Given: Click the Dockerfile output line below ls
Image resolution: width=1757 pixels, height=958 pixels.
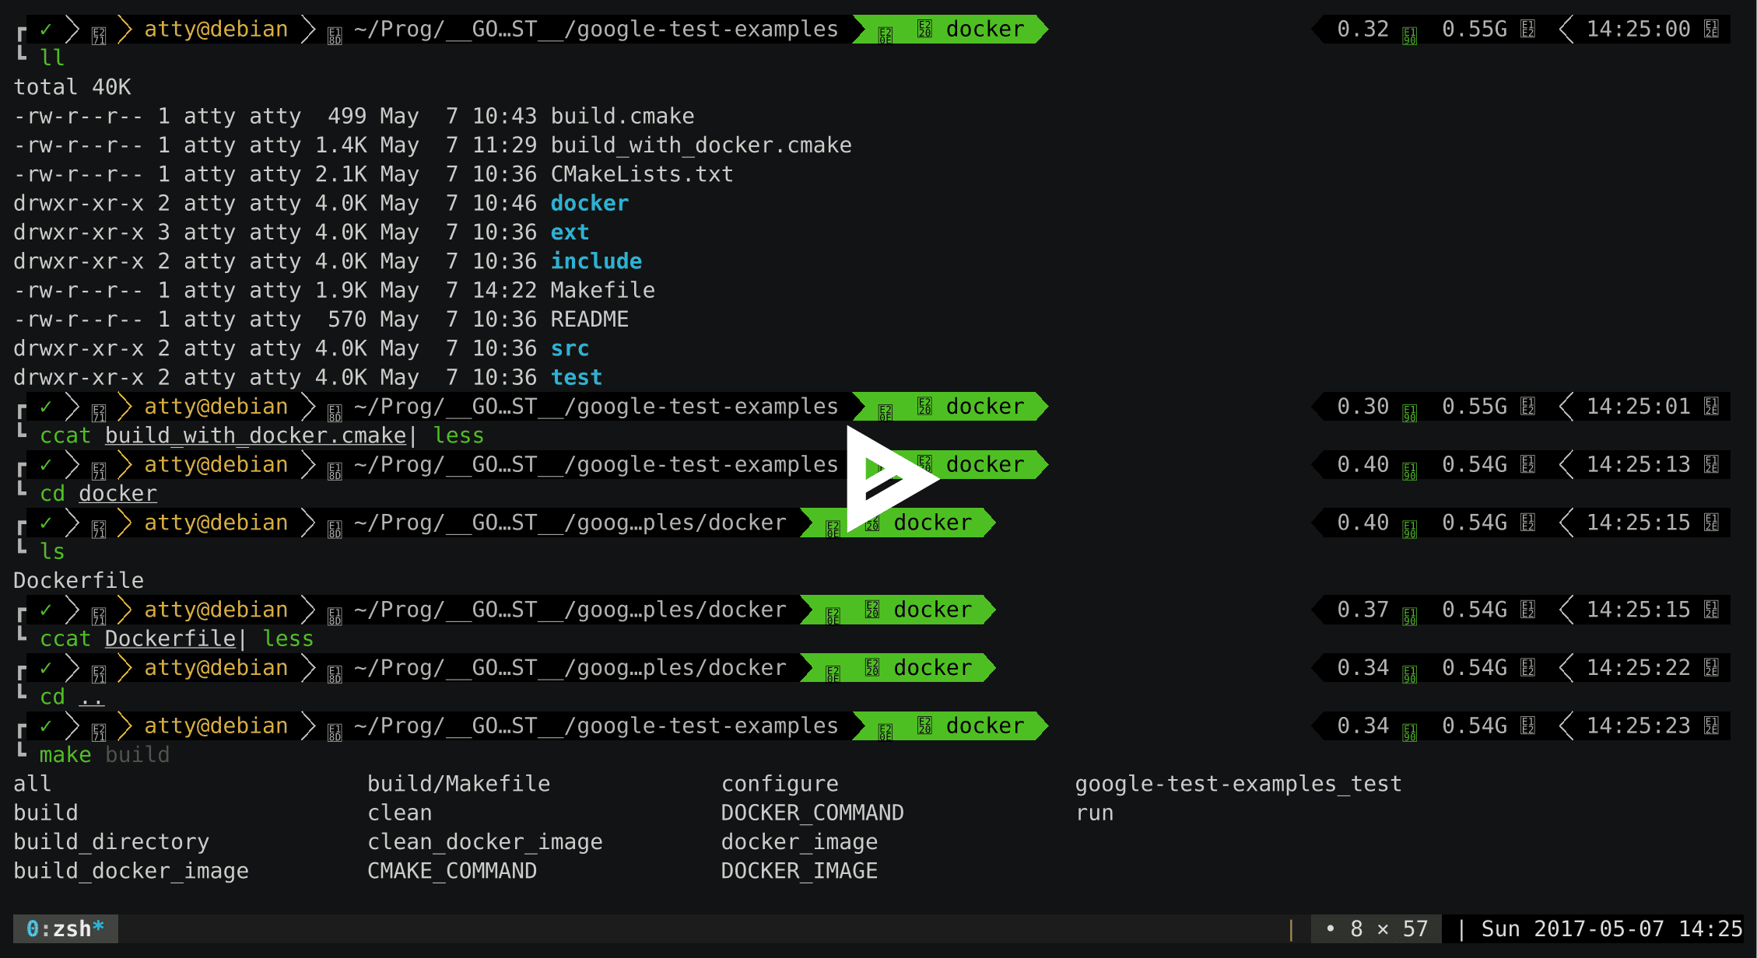Looking at the screenshot, I should (x=79, y=581).
